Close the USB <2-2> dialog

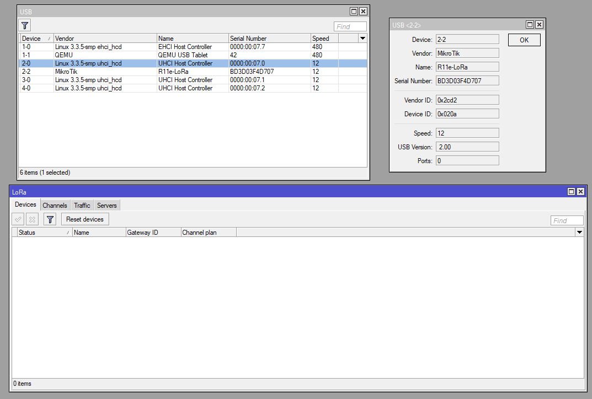coord(539,24)
